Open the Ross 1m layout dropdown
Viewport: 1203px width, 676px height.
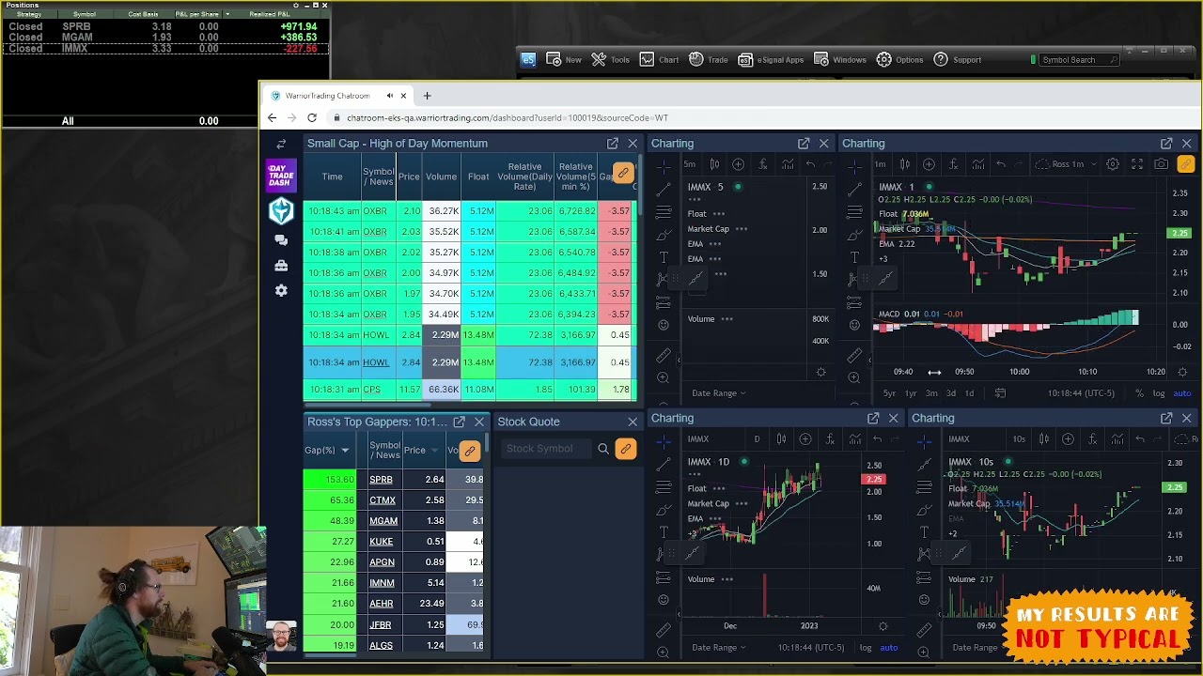click(x=1069, y=164)
